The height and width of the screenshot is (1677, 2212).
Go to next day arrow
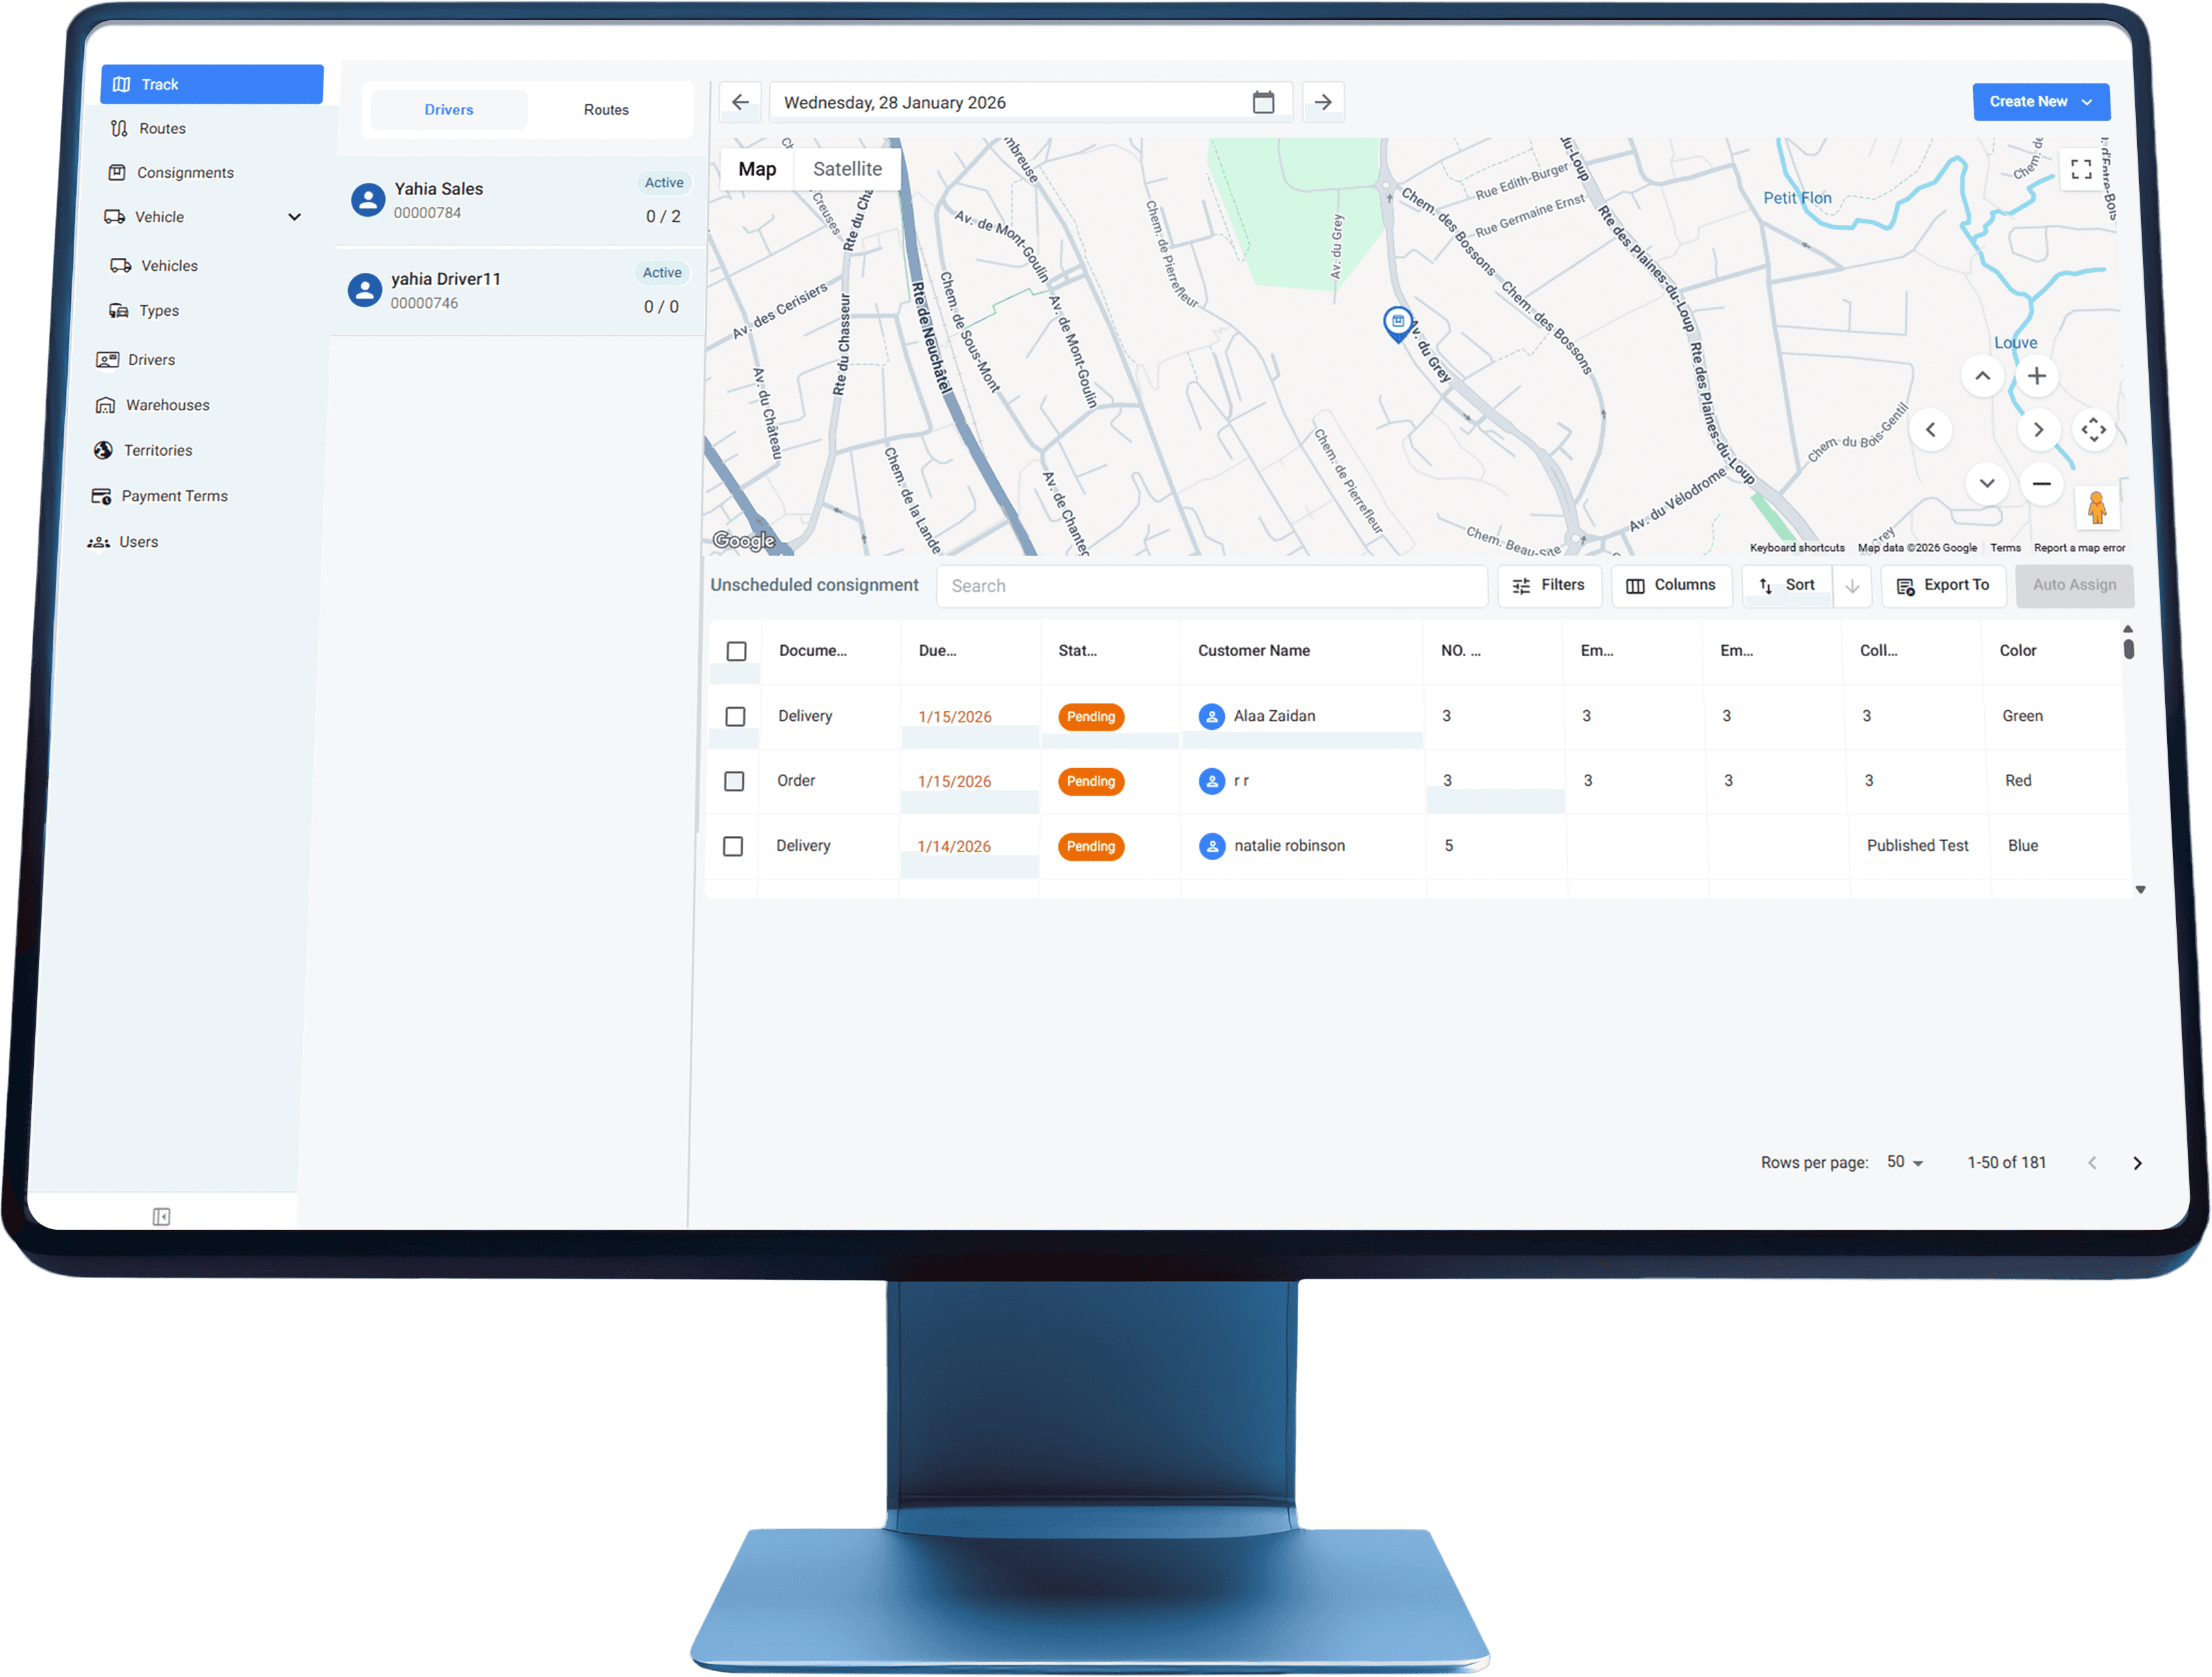pyautogui.click(x=1323, y=102)
